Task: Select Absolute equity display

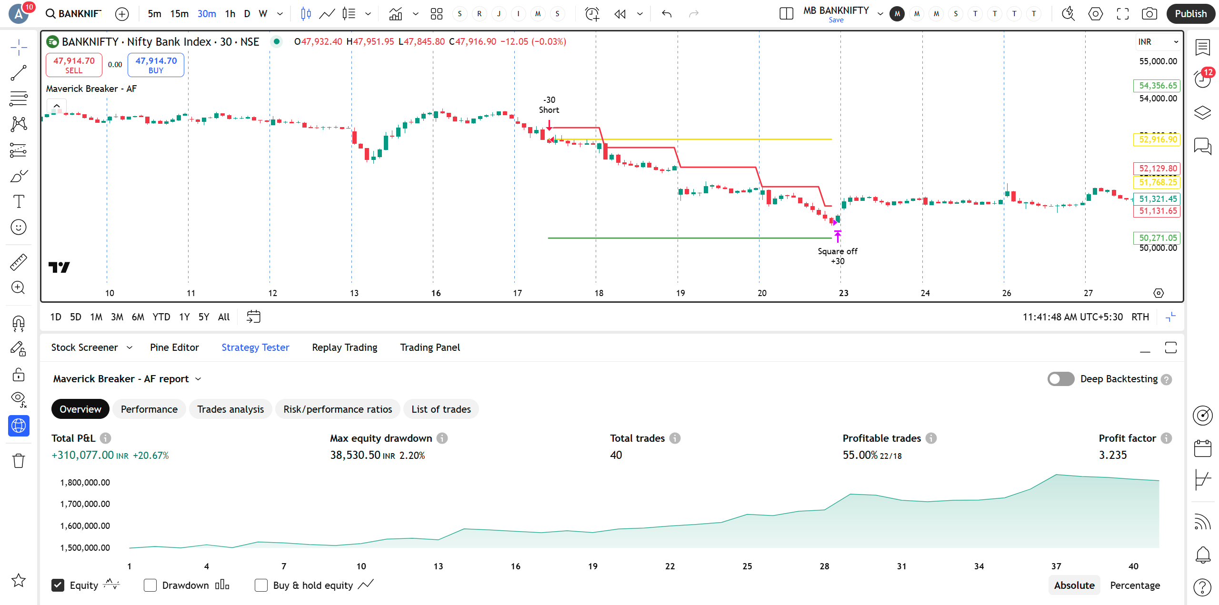Action: 1074,585
